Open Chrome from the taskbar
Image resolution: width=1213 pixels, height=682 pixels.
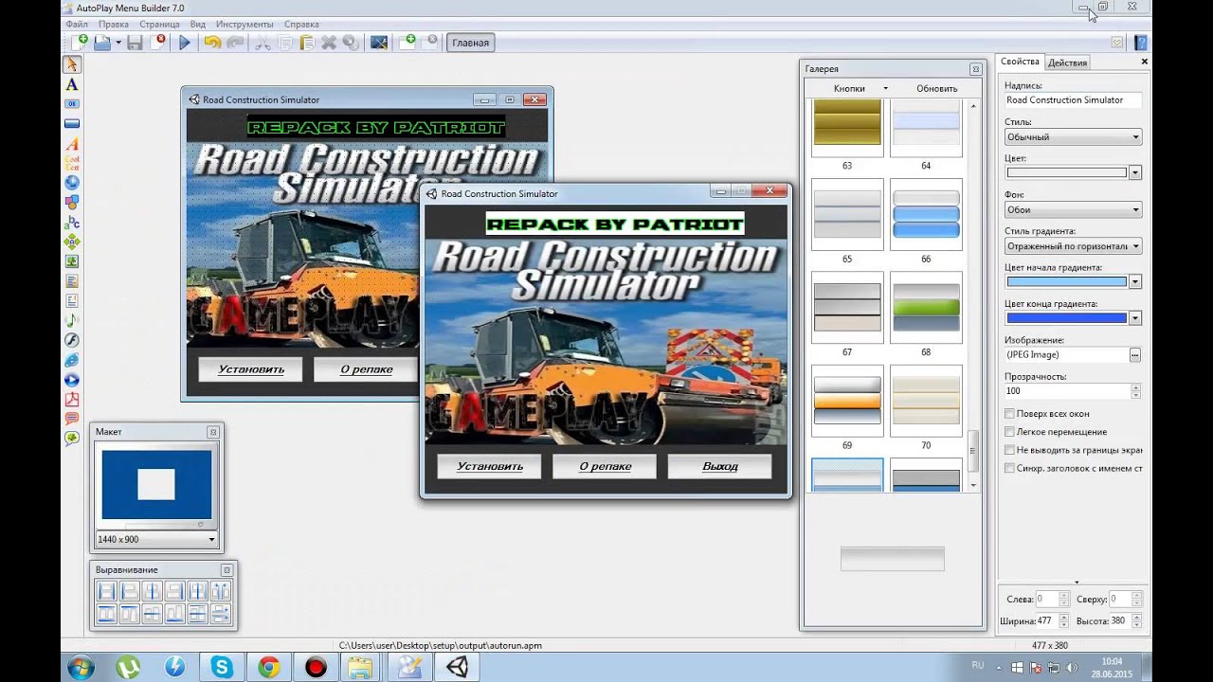click(x=269, y=667)
